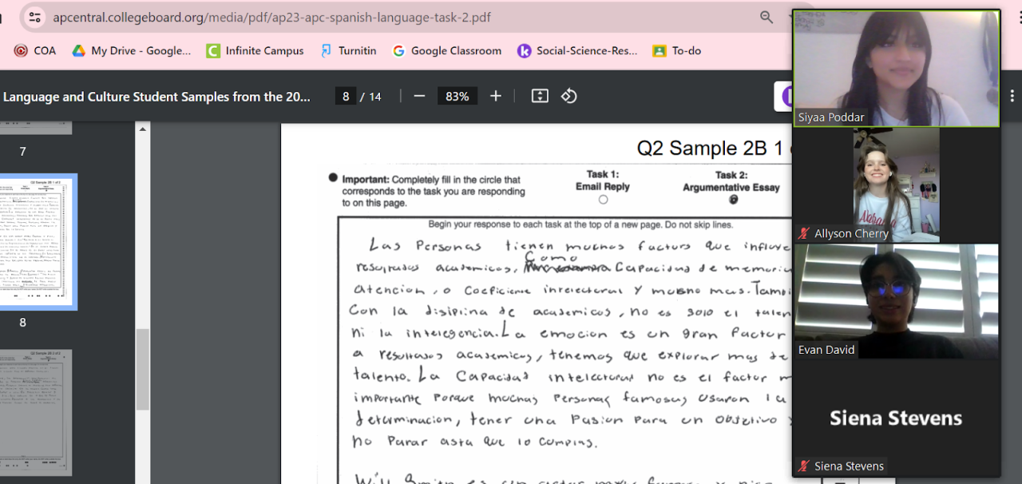Image resolution: width=1022 pixels, height=484 pixels.
Task: Click the Google G icon for Classroom bookmark
Action: [x=398, y=50]
